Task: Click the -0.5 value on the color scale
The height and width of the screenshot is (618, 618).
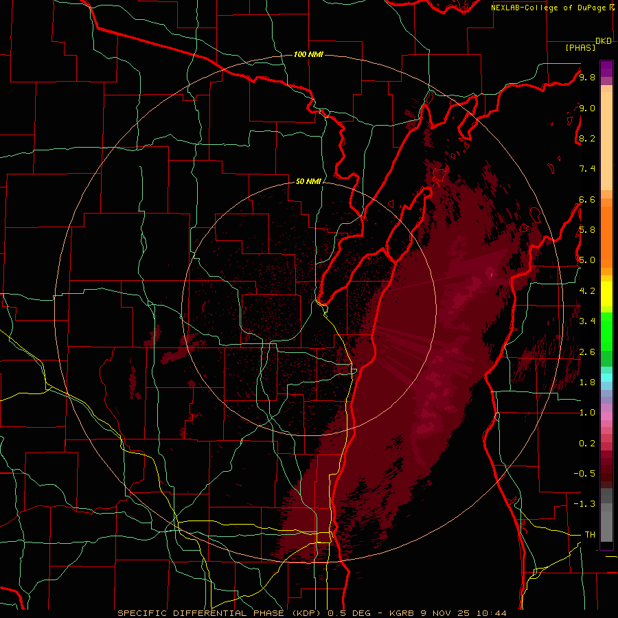Action: click(584, 473)
